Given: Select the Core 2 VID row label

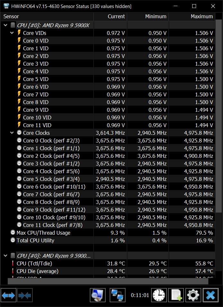Looking at the screenshot, I should click(36, 56).
